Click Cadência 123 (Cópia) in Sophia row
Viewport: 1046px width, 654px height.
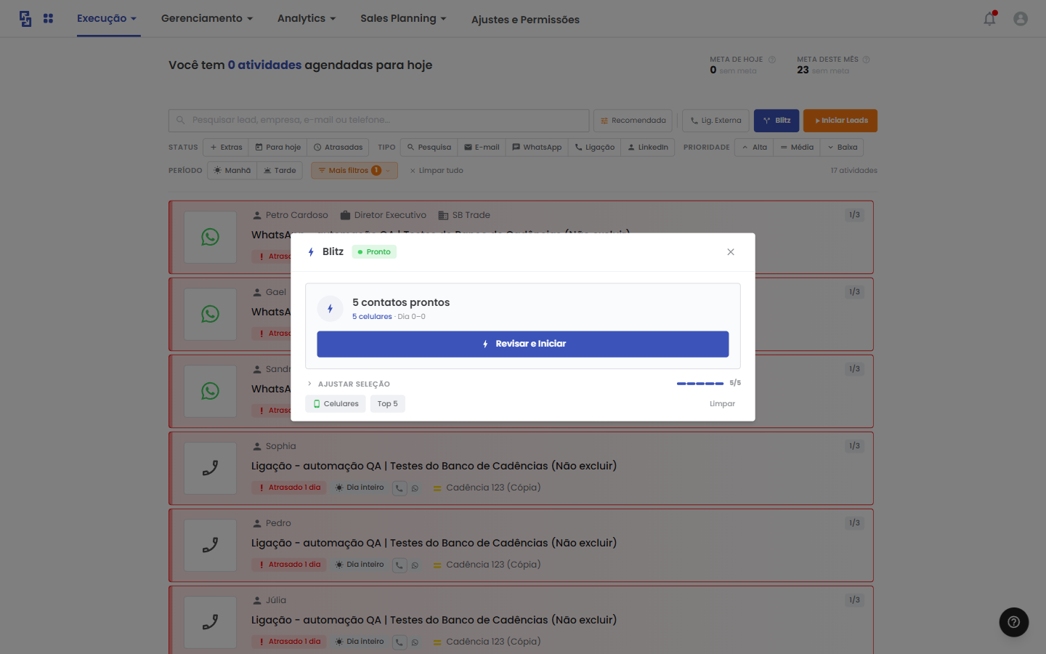[493, 488]
